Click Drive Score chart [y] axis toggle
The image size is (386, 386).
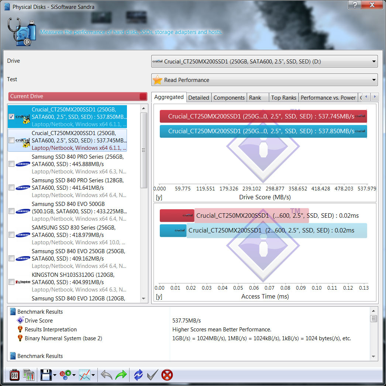tap(159, 197)
